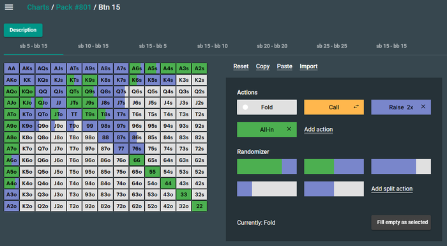The width and height of the screenshot is (447, 246).
Task: Click the swap icon on Call action
Action: 356,107
